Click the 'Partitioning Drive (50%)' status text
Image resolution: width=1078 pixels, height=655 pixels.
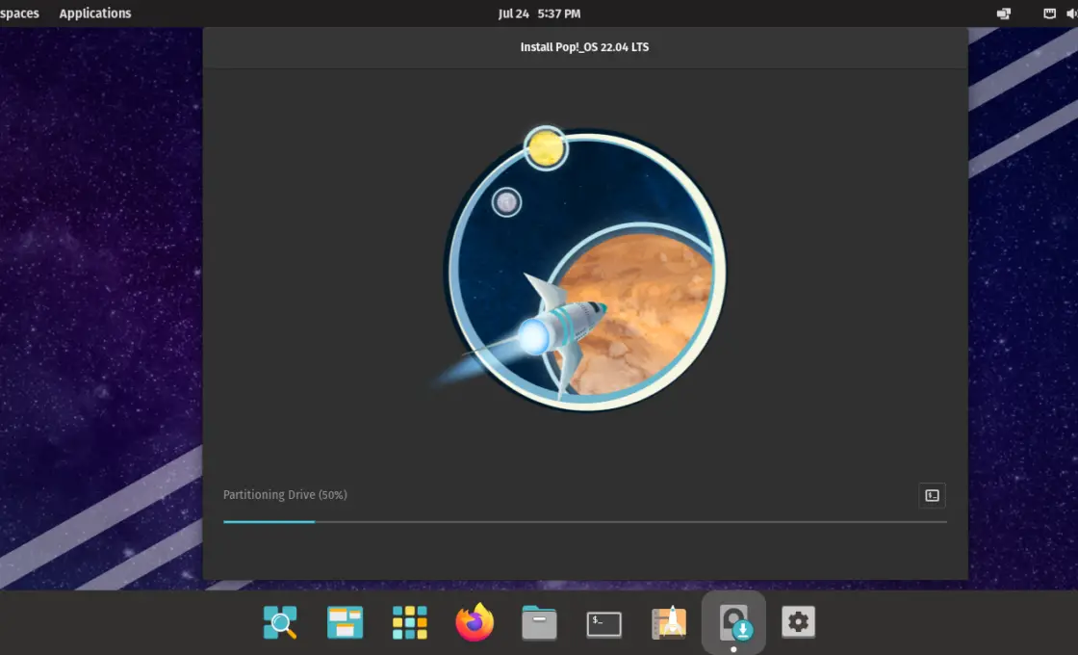pyautogui.click(x=285, y=495)
